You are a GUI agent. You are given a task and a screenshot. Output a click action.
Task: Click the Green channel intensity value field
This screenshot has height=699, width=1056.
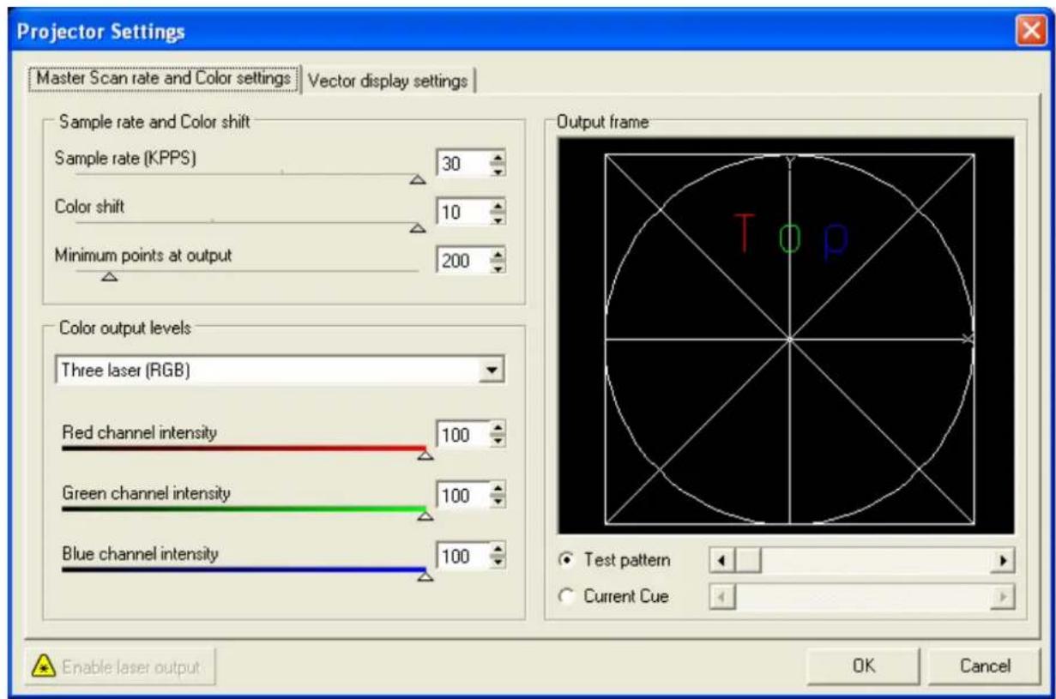tap(462, 495)
